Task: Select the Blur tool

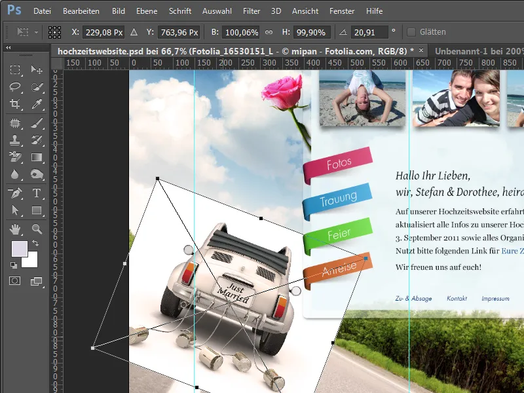Action: pyautogui.click(x=14, y=174)
